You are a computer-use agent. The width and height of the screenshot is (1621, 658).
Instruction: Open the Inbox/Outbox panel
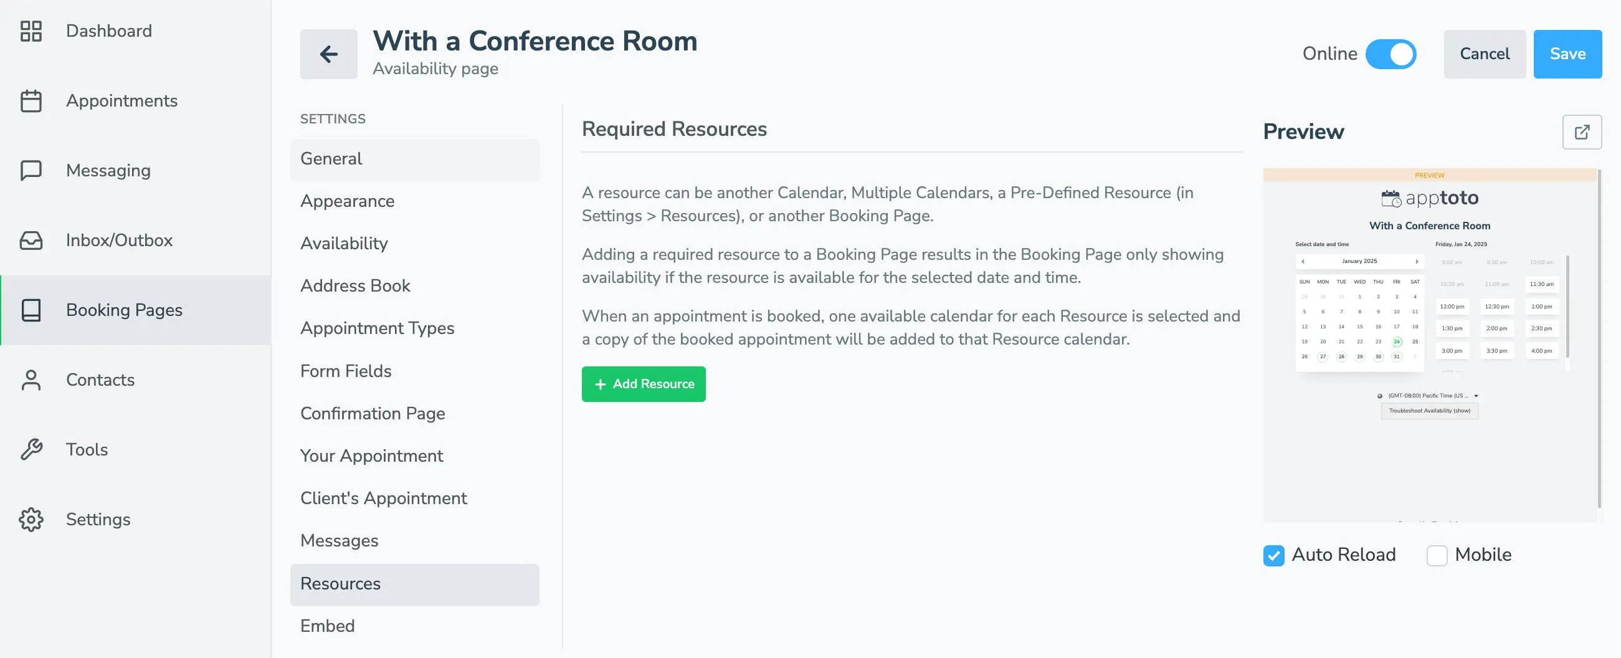pos(119,240)
